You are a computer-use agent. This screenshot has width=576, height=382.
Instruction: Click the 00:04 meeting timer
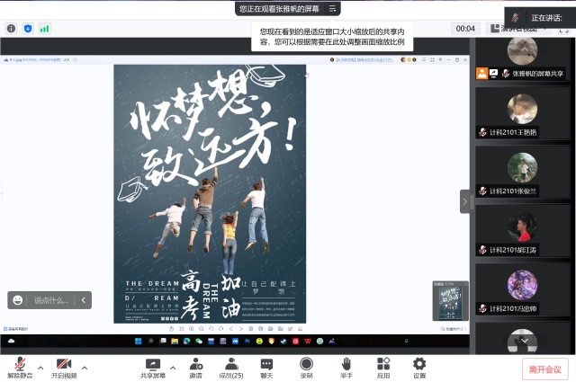[465, 29]
